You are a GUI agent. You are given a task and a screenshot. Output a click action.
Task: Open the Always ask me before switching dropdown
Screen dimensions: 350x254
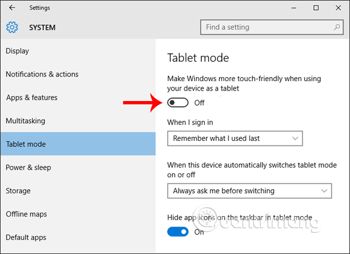pyautogui.click(x=249, y=191)
